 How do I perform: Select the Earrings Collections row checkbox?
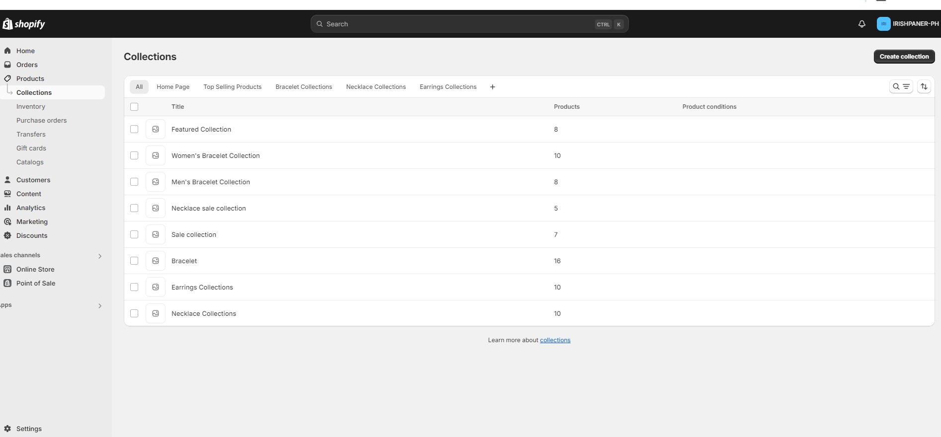pos(134,287)
